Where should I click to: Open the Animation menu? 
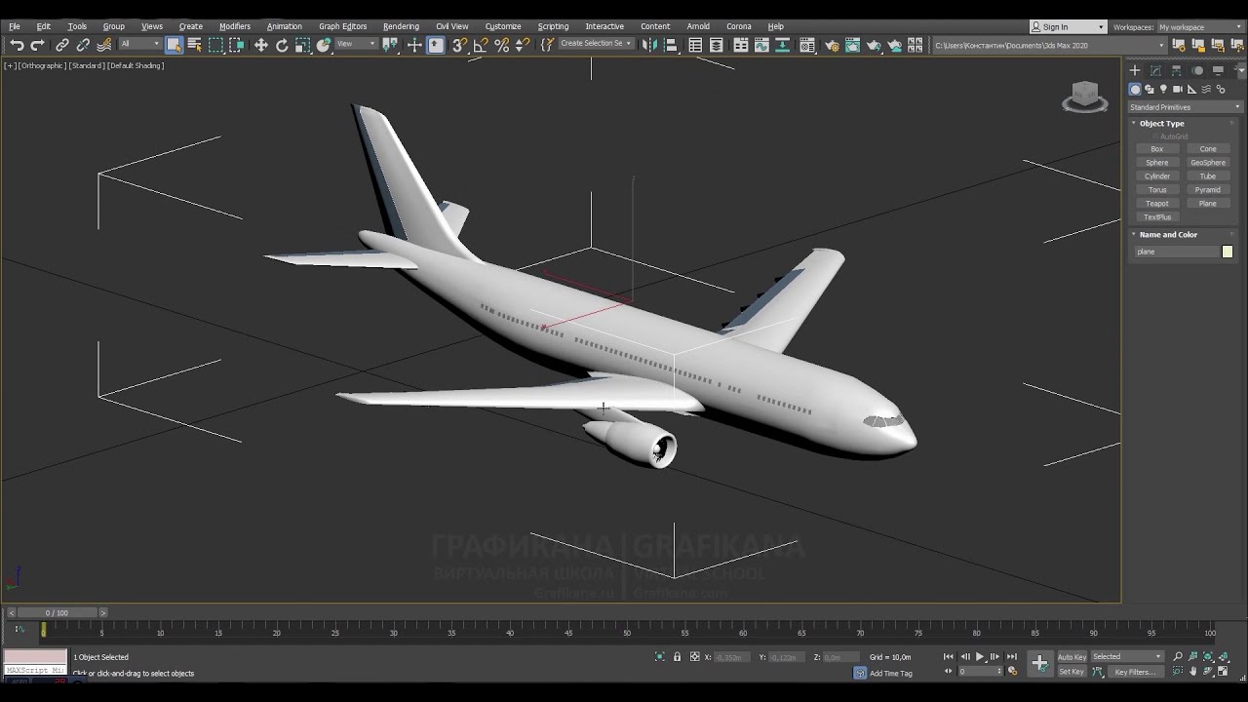285,26
